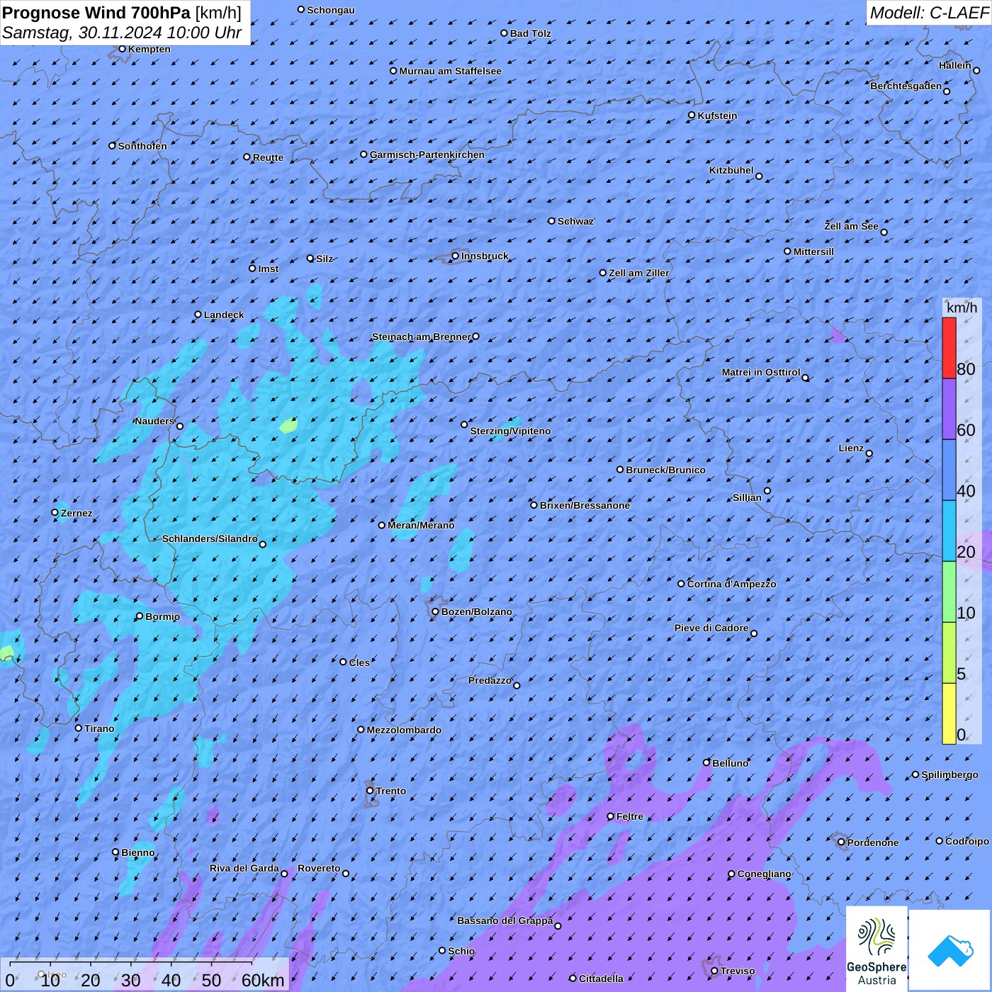Viewport: 992px width, 992px height.
Task: Click the Trento city marker
Action: point(370,791)
